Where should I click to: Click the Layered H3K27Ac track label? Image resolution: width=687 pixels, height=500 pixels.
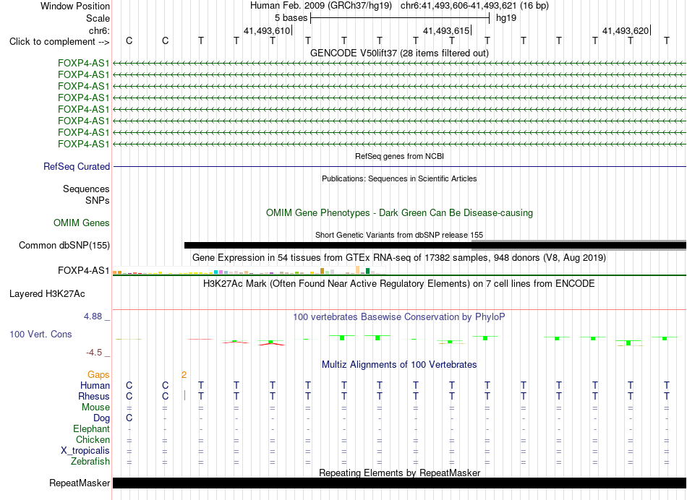(47, 294)
